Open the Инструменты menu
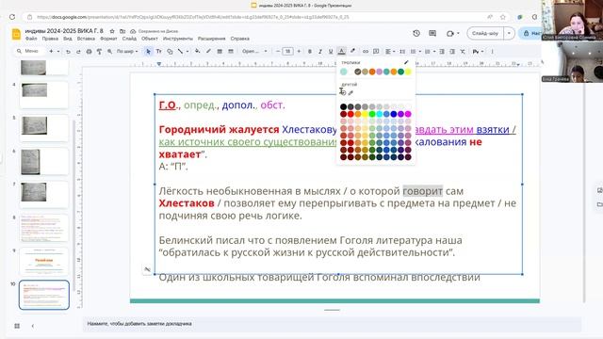 tap(178, 39)
